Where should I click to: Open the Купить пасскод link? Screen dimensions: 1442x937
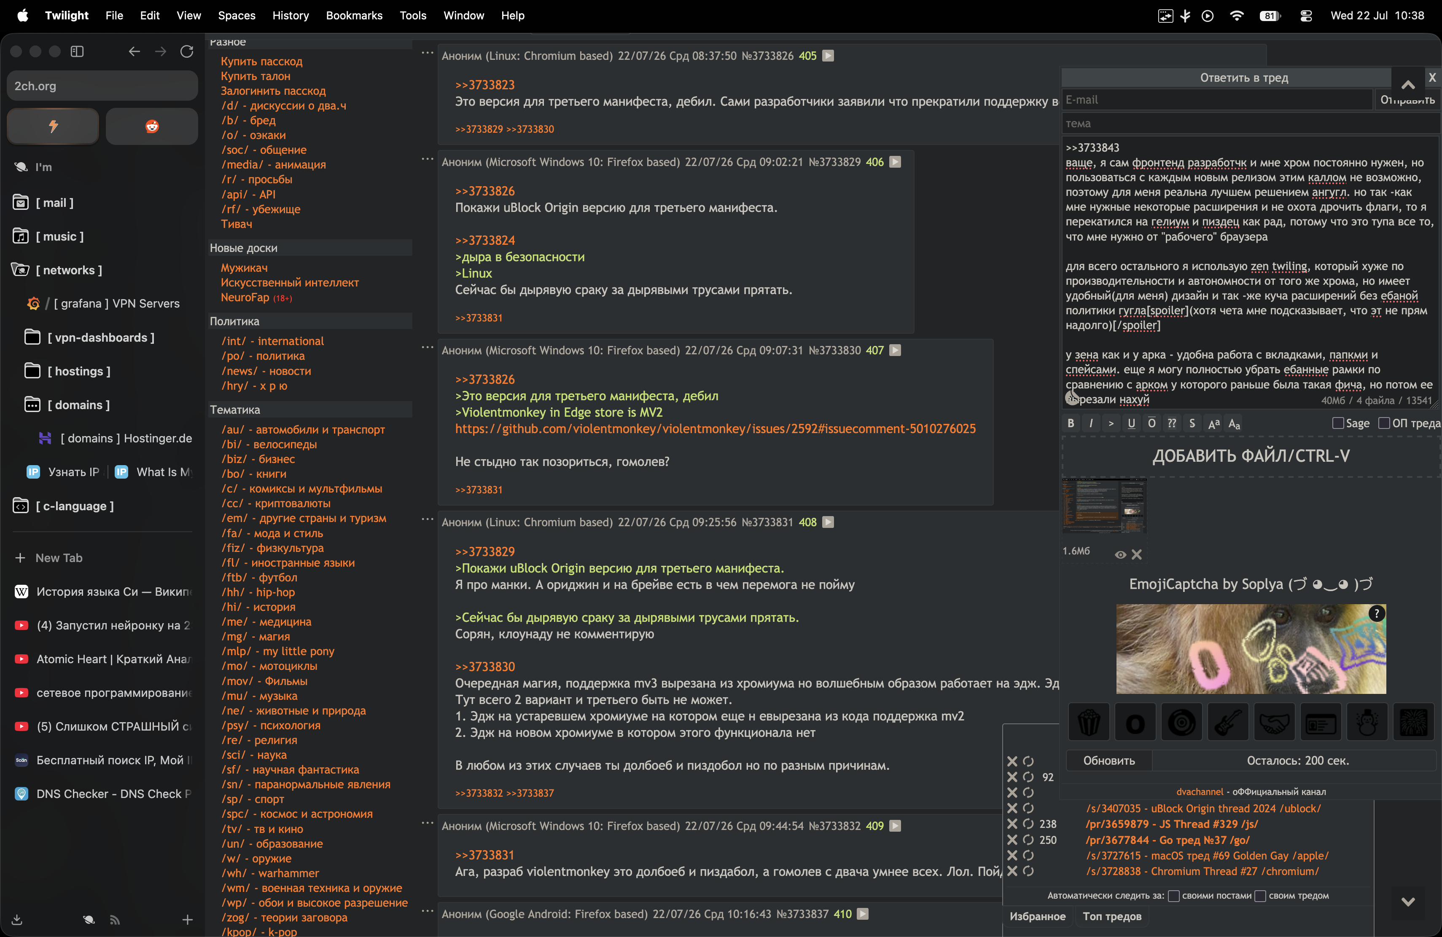261,61
